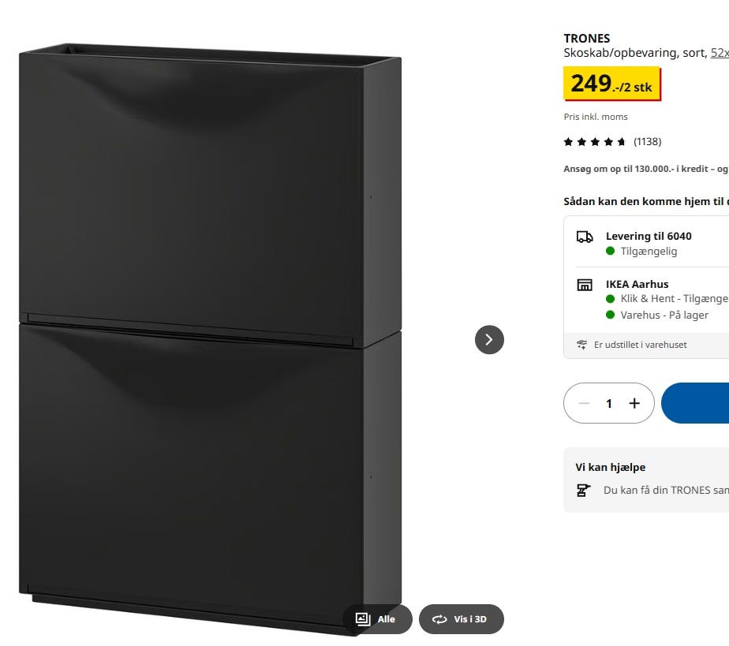This screenshot has width=729, height=646.
Task: Open all images with Alle button
Action: 377,619
